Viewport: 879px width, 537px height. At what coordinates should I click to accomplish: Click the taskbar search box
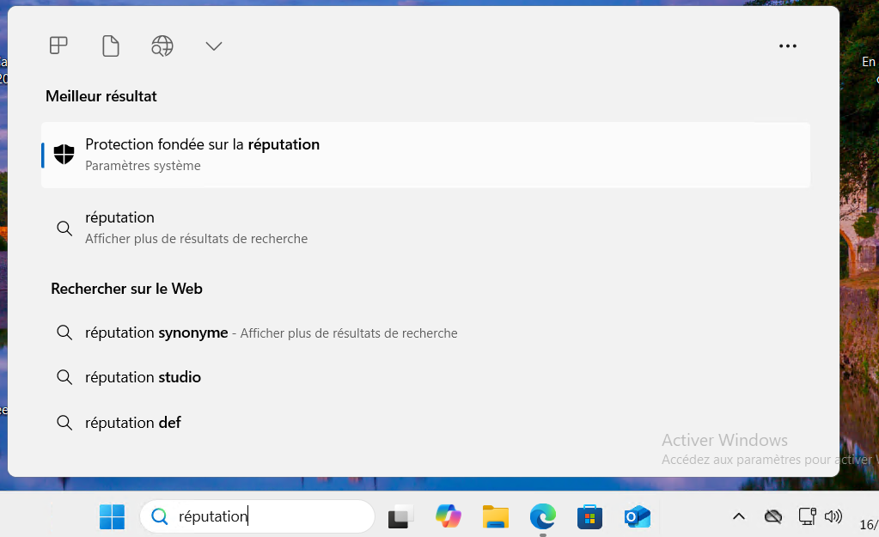(x=258, y=516)
